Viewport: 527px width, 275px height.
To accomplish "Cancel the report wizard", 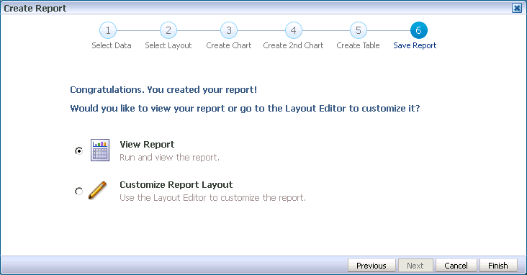I will point(456,266).
